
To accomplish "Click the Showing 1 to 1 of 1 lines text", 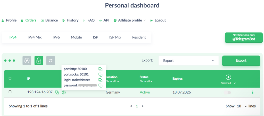I will (x=28, y=106).
